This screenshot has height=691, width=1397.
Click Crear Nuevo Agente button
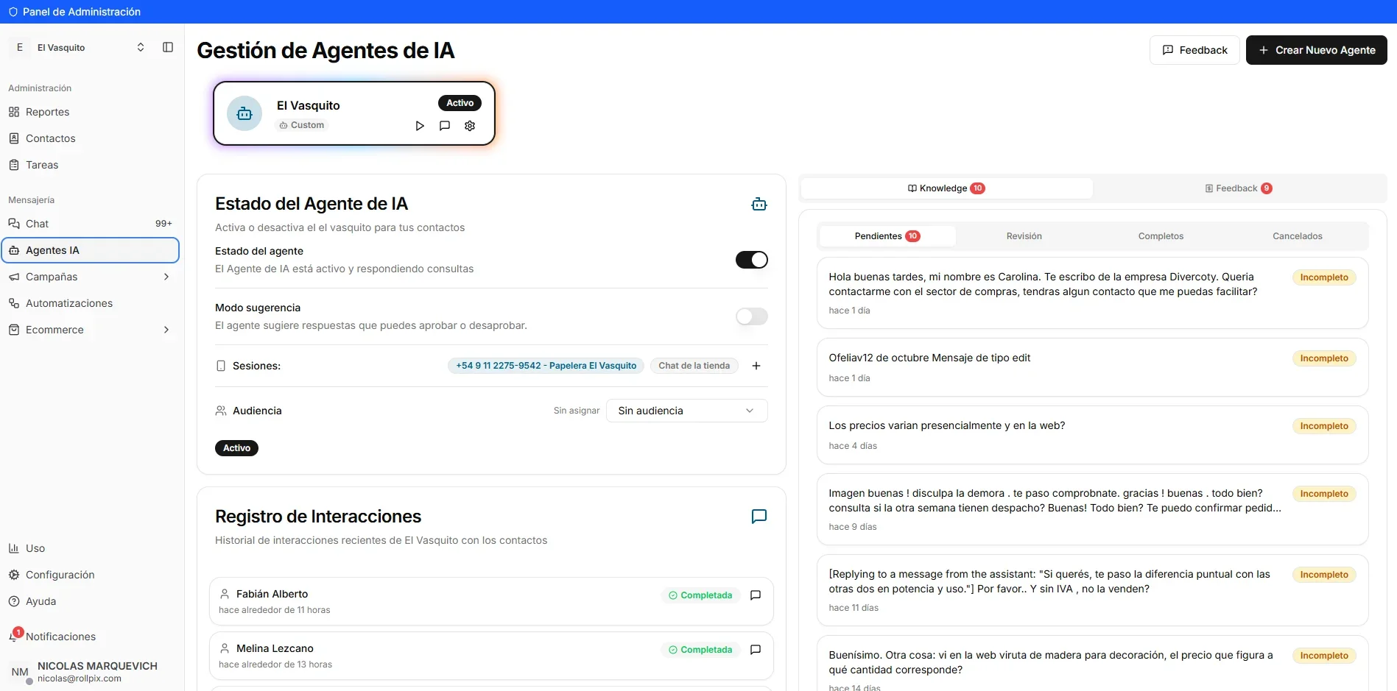click(1317, 50)
